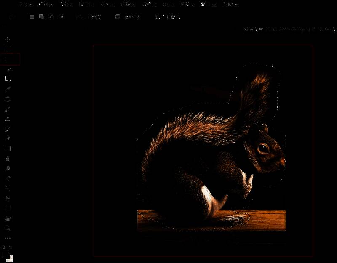Toggle the anti-alias checkbox in options bar
Viewport: 337px width, 263px height.
(118, 17)
